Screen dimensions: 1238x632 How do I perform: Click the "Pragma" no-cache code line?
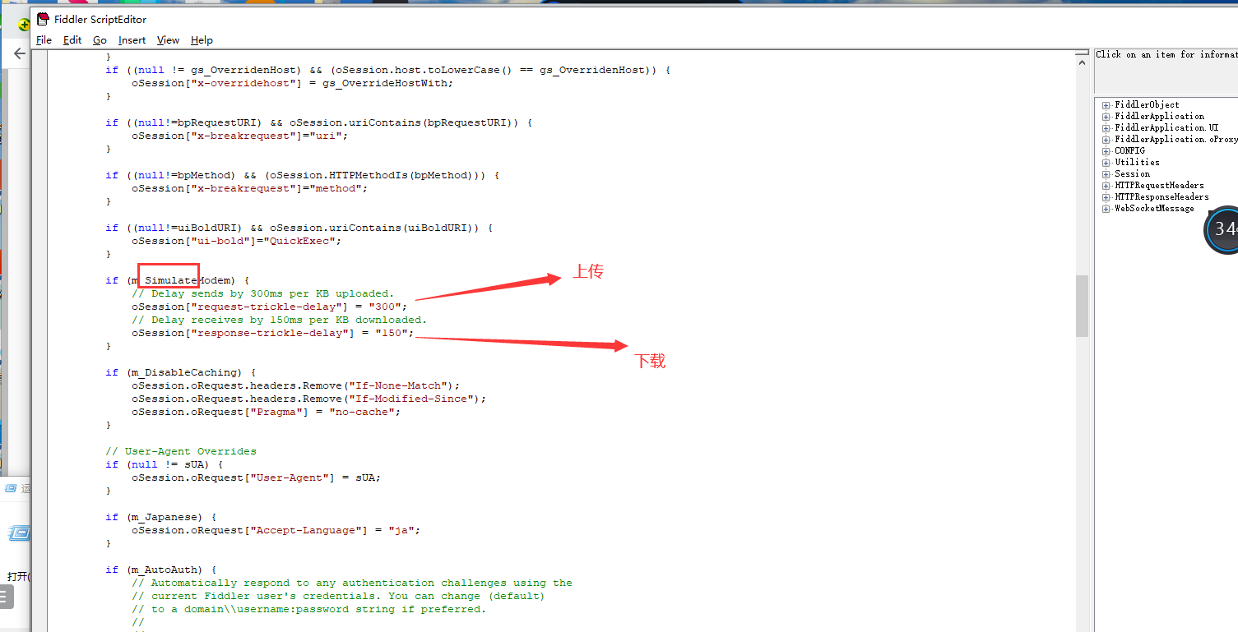pos(266,412)
